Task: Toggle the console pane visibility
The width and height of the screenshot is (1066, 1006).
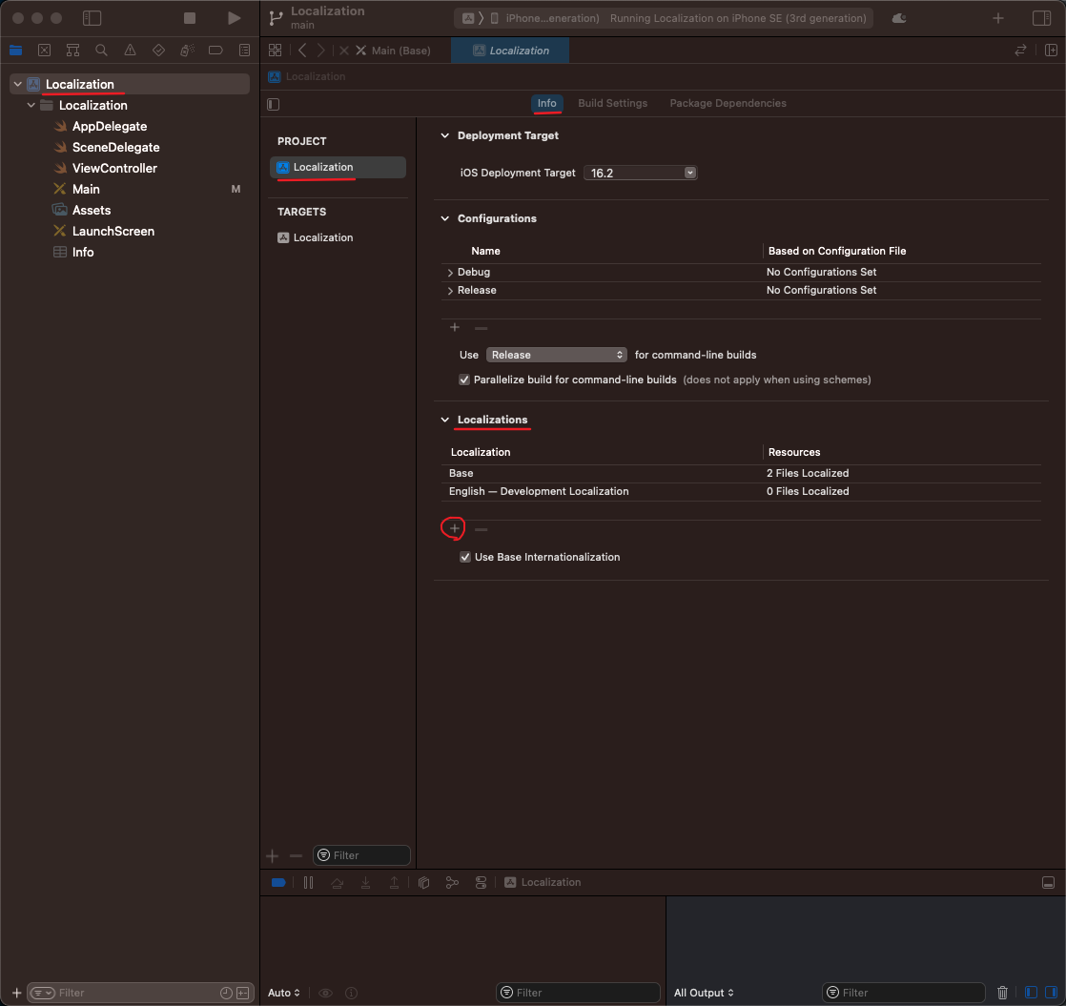Action: (x=1051, y=993)
